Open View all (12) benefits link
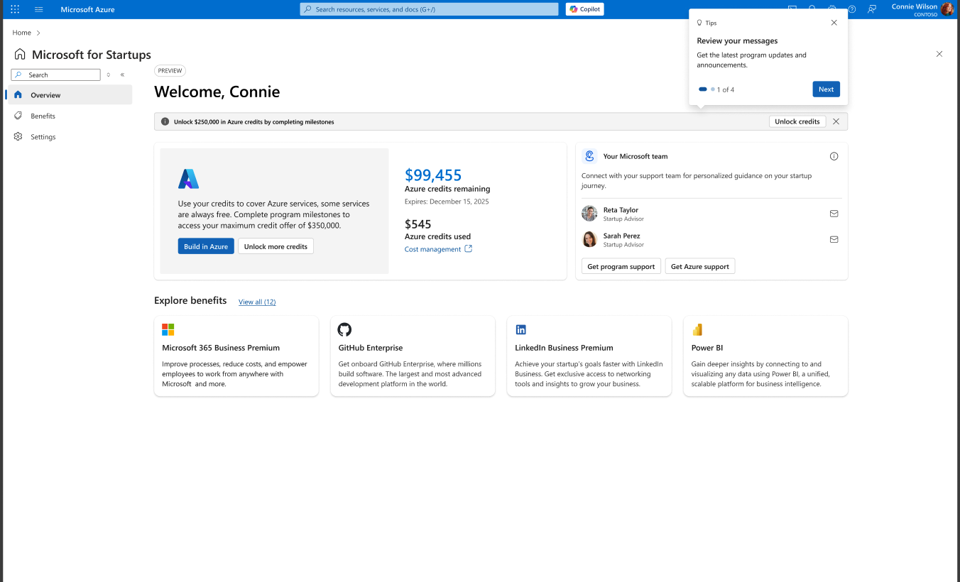Image resolution: width=960 pixels, height=582 pixels. [257, 302]
